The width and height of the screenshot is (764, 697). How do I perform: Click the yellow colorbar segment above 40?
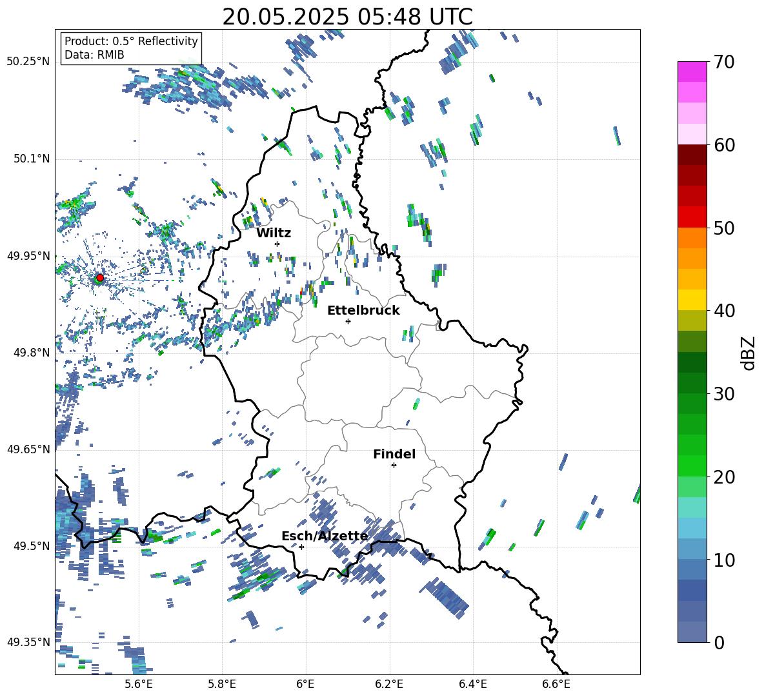692,300
